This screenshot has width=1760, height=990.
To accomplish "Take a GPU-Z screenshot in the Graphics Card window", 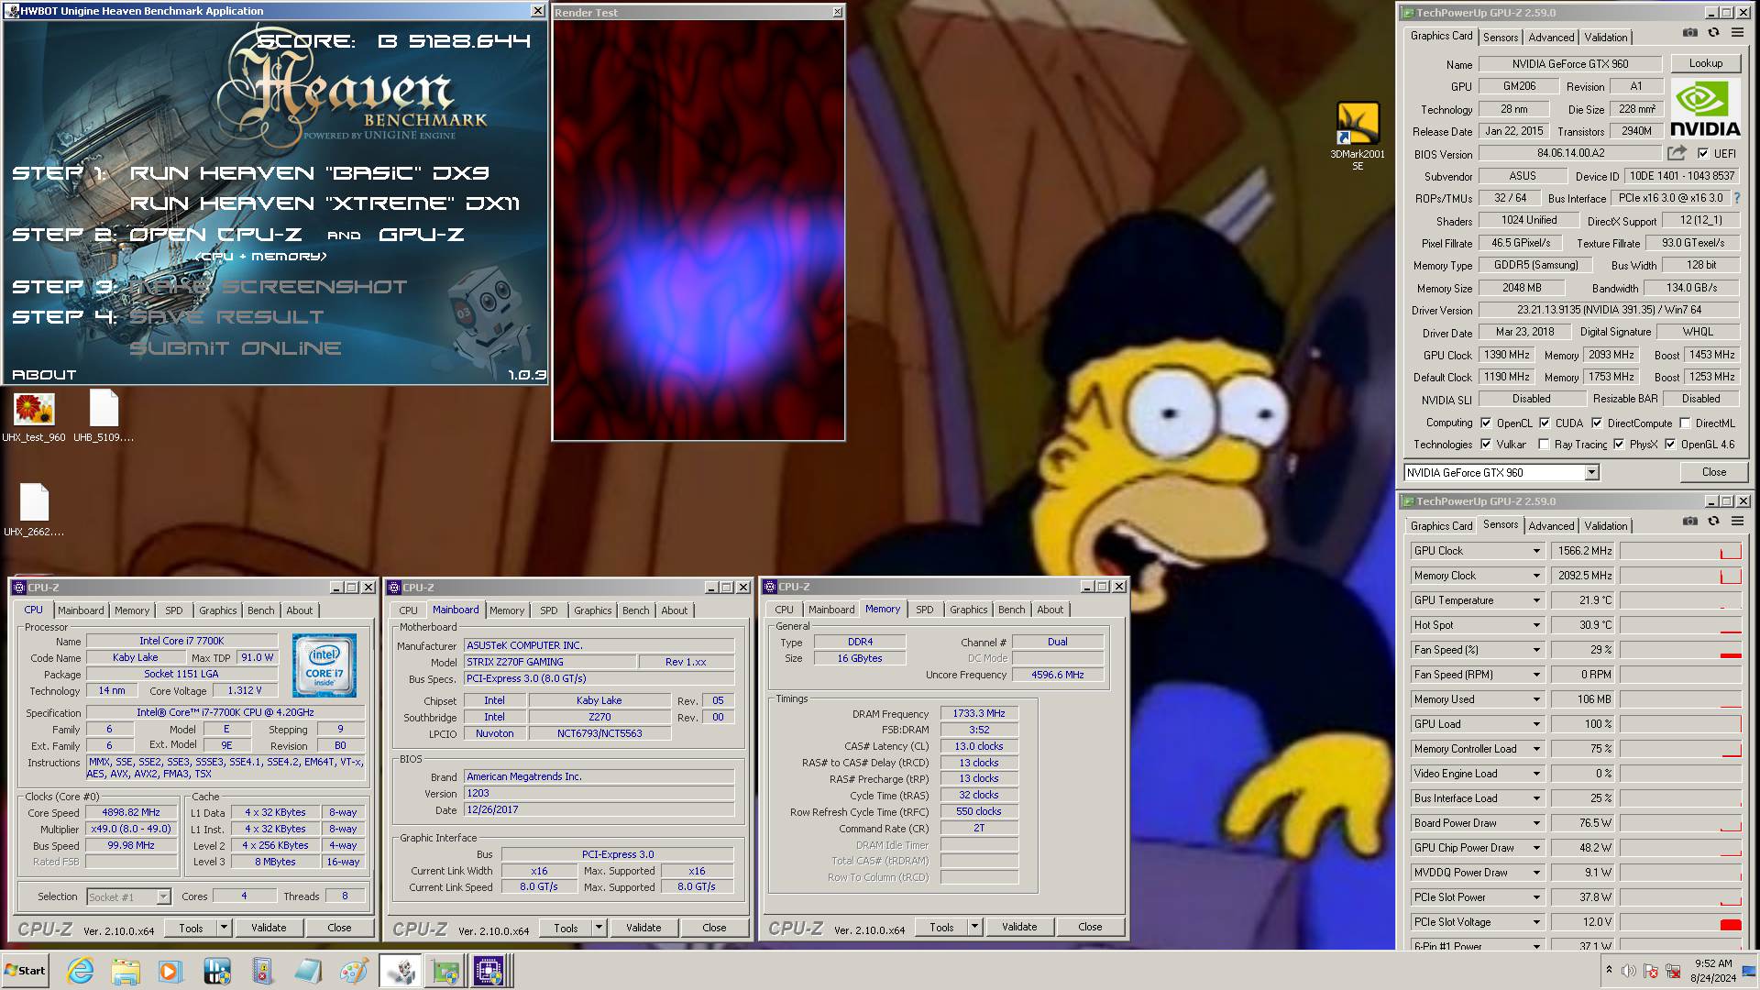I will click(x=1689, y=33).
